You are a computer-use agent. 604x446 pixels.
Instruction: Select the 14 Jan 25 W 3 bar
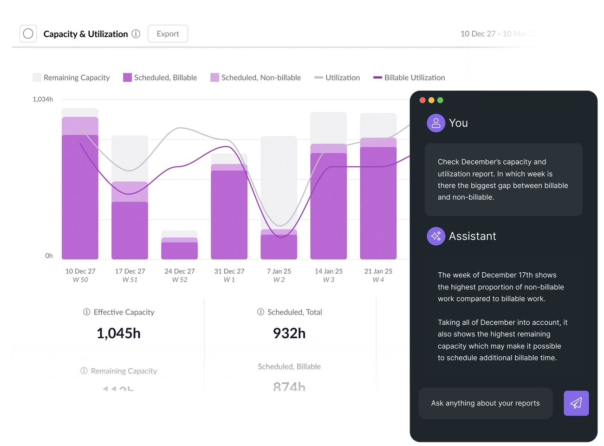tap(328, 185)
